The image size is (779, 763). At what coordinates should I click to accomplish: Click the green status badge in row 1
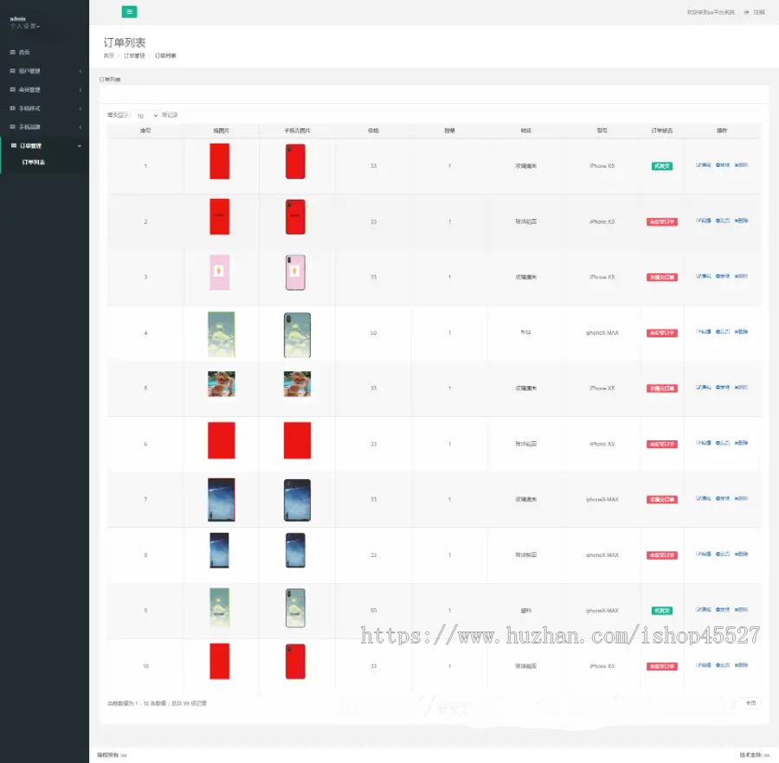(x=662, y=166)
